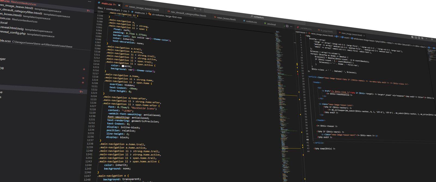Screen dimensions: 436x182
Task: Click line number 40 in the right editor
Action: (x=307, y=140)
